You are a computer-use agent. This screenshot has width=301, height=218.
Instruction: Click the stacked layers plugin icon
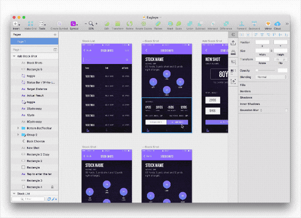click(x=233, y=52)
